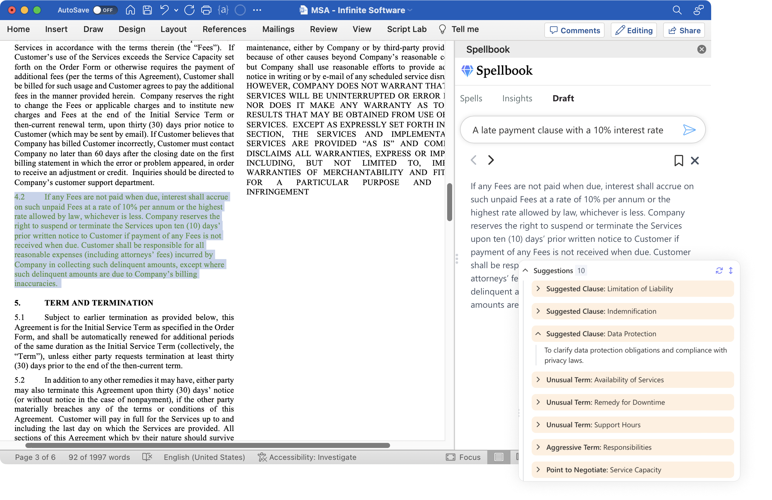Collapse the Data Protection suggested clause

[538, 333]
